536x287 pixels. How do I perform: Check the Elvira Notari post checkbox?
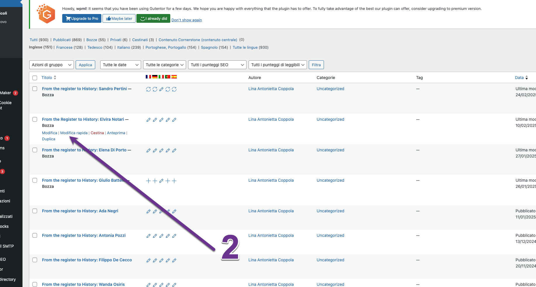(35, 119)
